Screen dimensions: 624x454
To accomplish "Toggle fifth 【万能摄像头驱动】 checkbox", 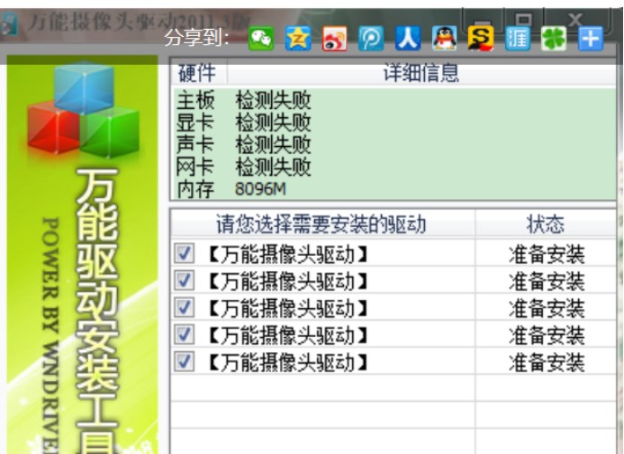I will click(x=185, y=361).
